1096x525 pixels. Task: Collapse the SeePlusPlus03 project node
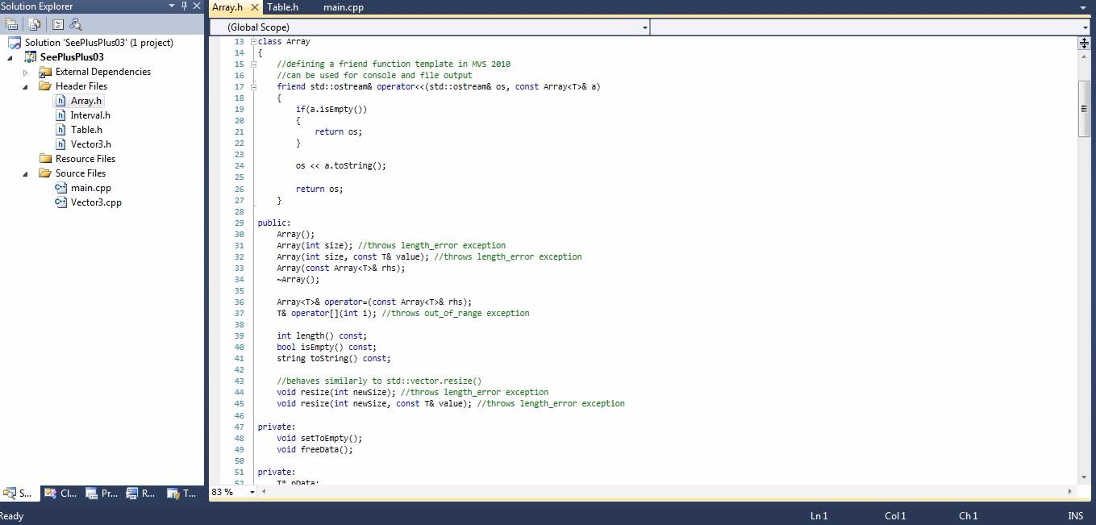[10, 58]
